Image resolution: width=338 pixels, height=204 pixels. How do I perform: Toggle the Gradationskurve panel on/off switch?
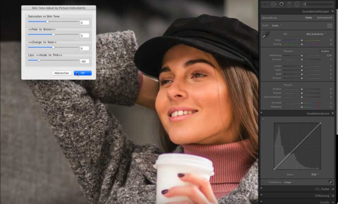[x=261, y=113]
